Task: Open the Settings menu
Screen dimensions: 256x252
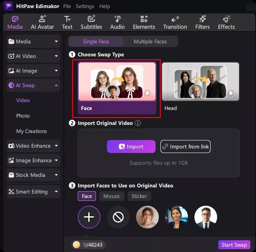Action: click(x=85, y=6)
